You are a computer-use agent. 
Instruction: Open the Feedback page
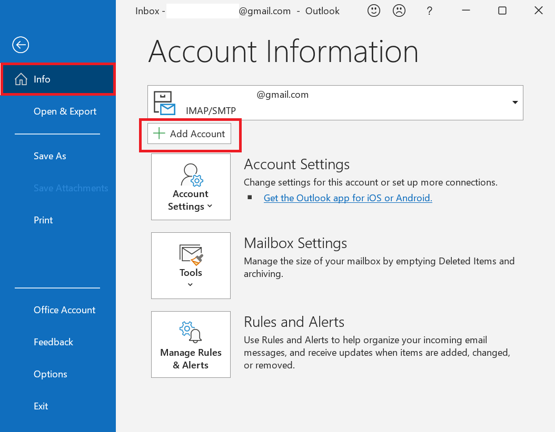click(x=54, y=342)
